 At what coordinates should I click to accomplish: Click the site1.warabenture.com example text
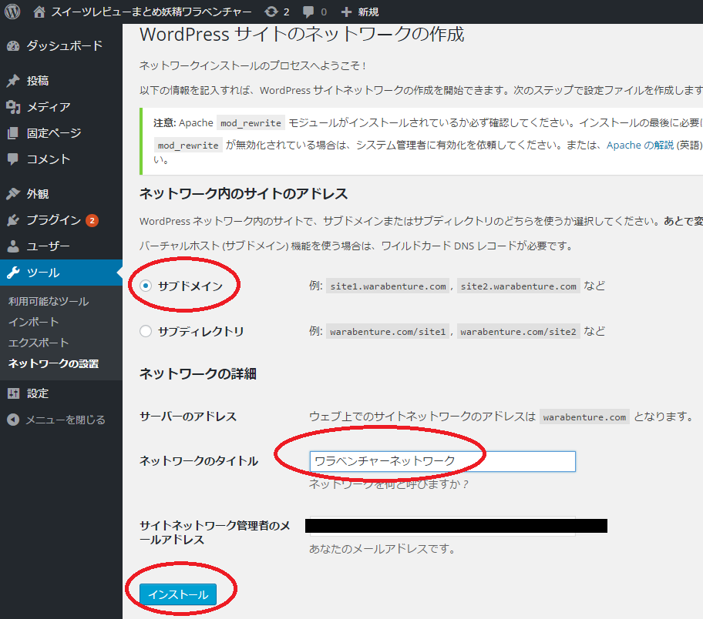tap(388, 286)
